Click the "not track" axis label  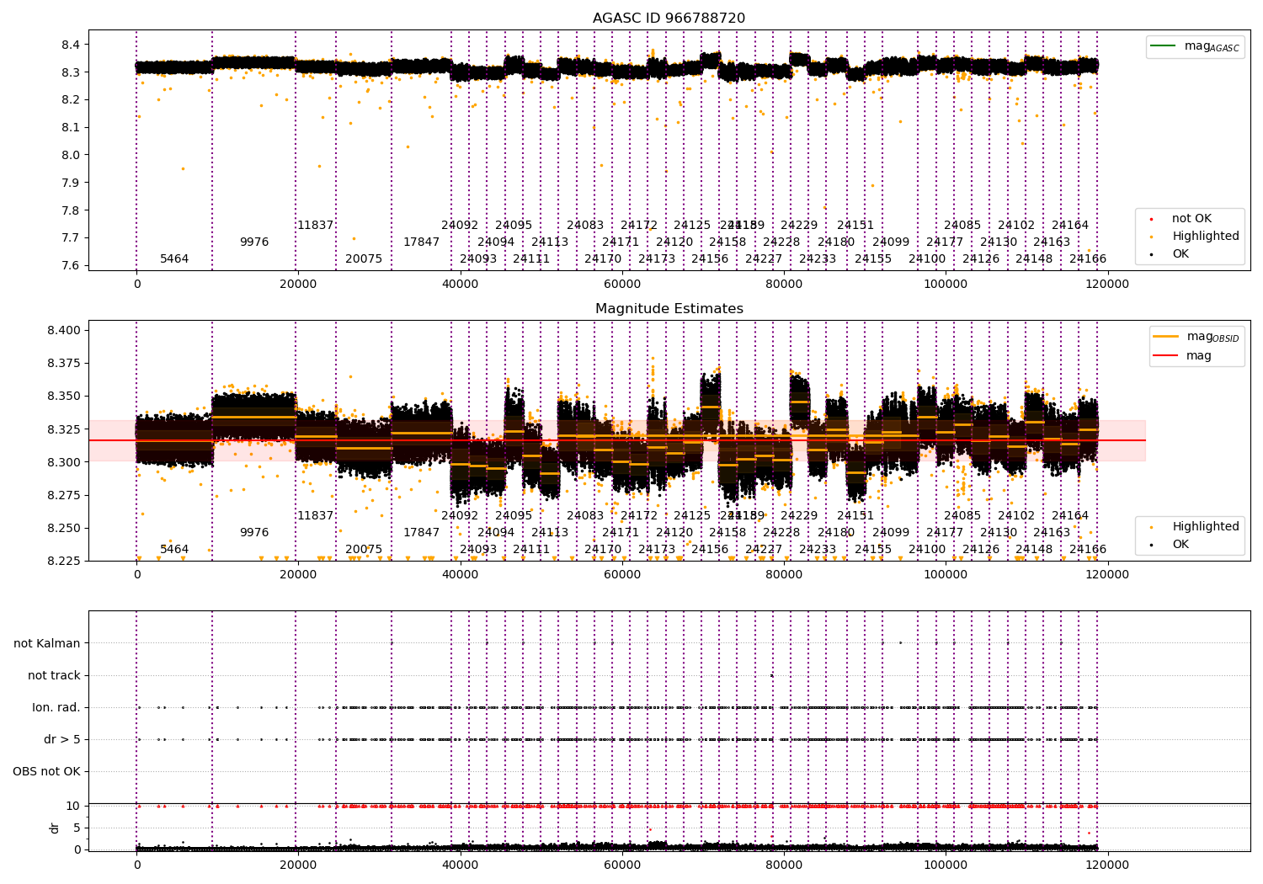pos(54,675)
